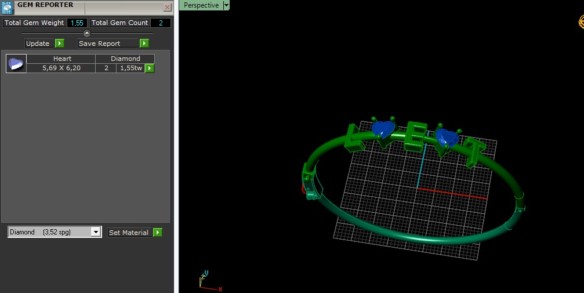Click the 5,69 X 6,20 size cell
584x293 pixels.
(x=61, y=68)
